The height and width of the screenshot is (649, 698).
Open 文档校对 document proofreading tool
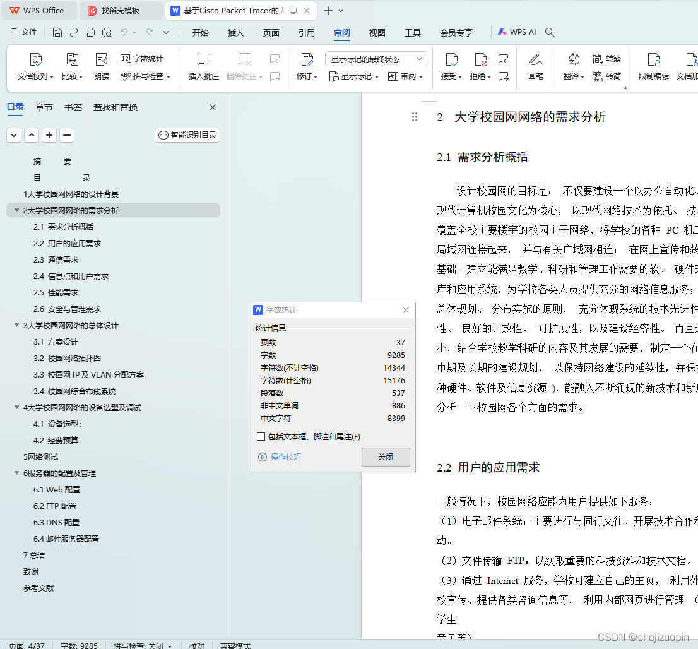(35, 66)
